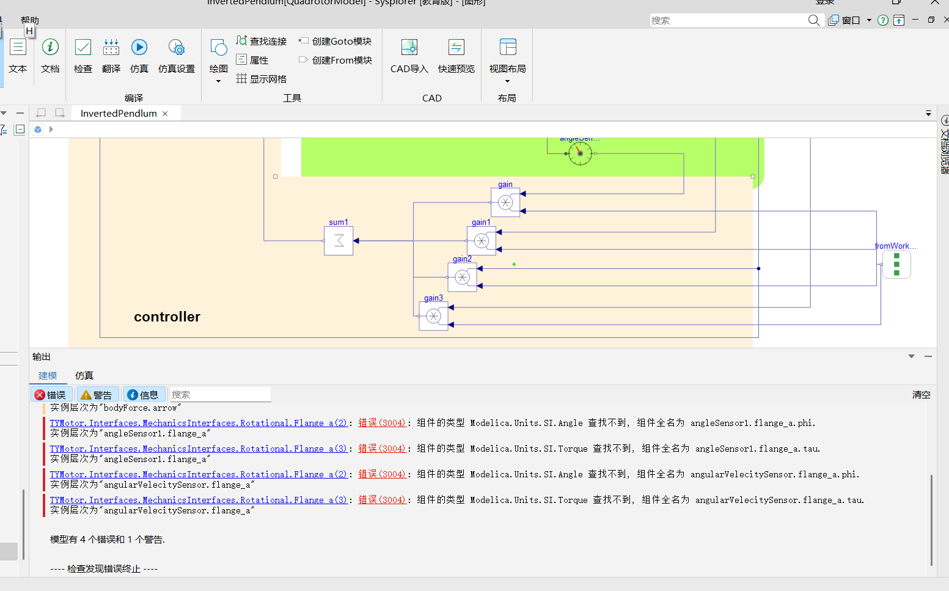
Task: Open the 文档 documentation view
Action: click(x=50, y=56)
